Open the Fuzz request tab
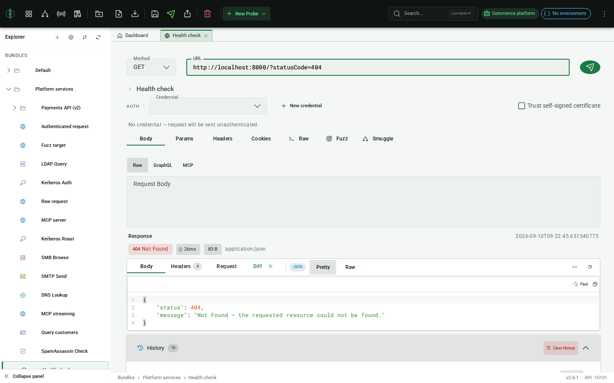This screenshot has height=383, width=614. click(x=337, y=139)
